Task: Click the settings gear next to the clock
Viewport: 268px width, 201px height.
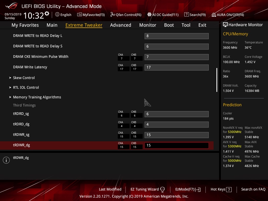Action: pos(47,13)
